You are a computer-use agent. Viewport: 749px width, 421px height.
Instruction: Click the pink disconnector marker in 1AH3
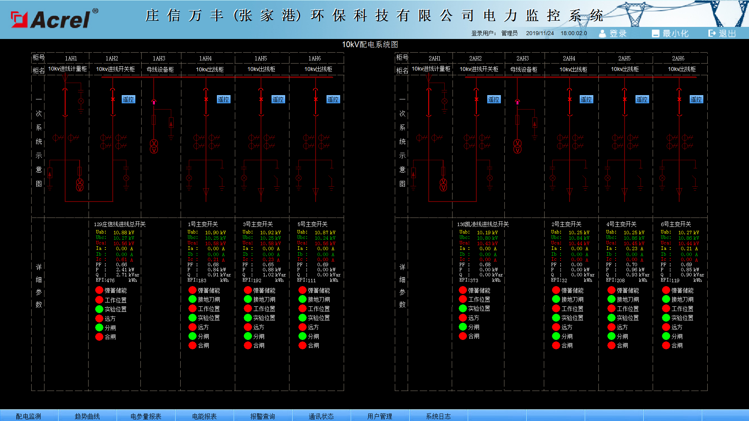pyautogui.click(x=154, y=102)
